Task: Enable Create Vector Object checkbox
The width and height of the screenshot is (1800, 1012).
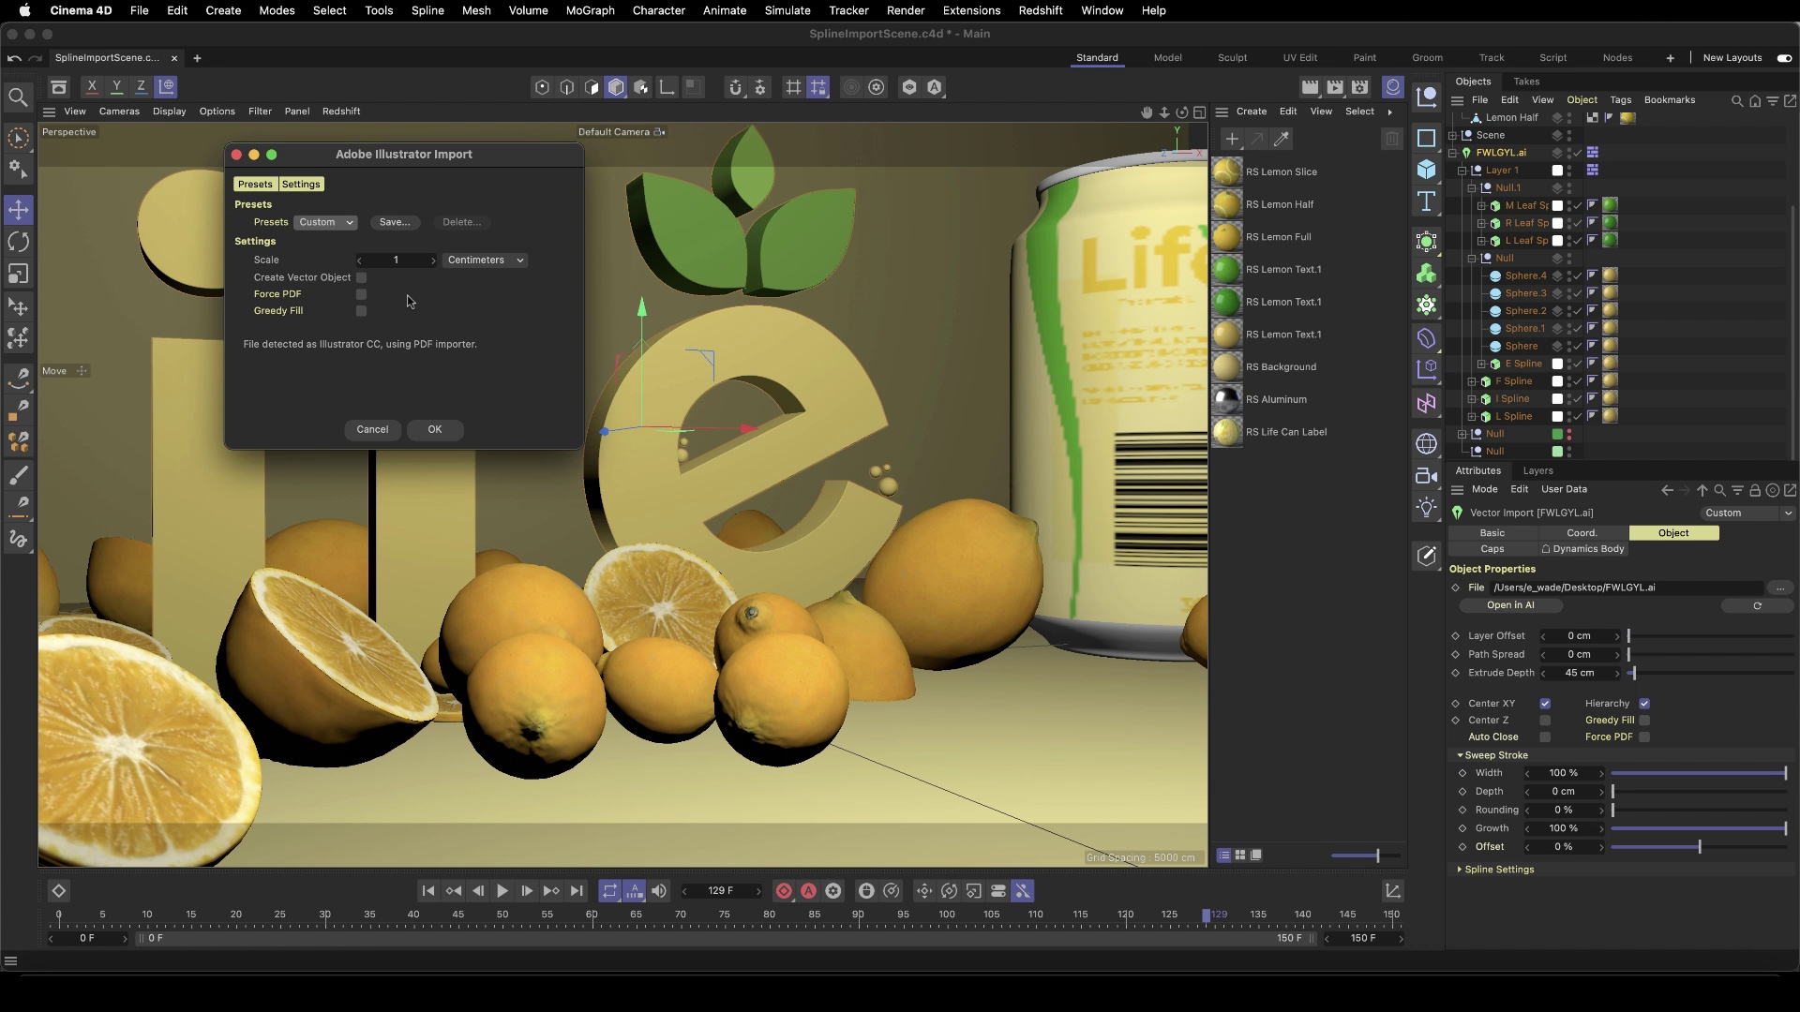Action: (361, 277)
